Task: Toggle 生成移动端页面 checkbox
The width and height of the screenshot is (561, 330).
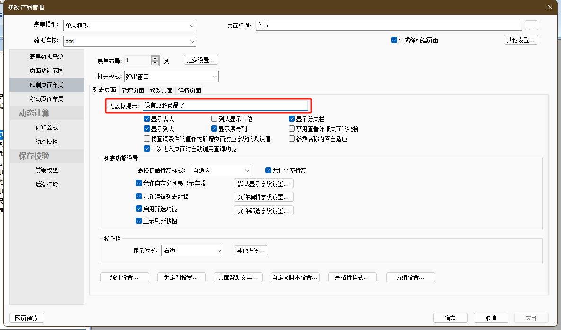Action: [x=394, y=40]
